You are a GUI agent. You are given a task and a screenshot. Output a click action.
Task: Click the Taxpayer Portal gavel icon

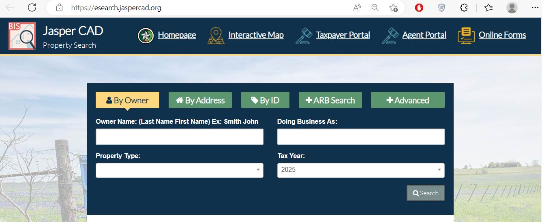(x=304, y=36)
